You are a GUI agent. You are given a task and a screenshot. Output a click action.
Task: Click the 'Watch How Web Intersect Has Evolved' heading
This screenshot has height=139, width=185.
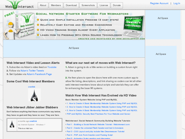(x=101, y=95)
